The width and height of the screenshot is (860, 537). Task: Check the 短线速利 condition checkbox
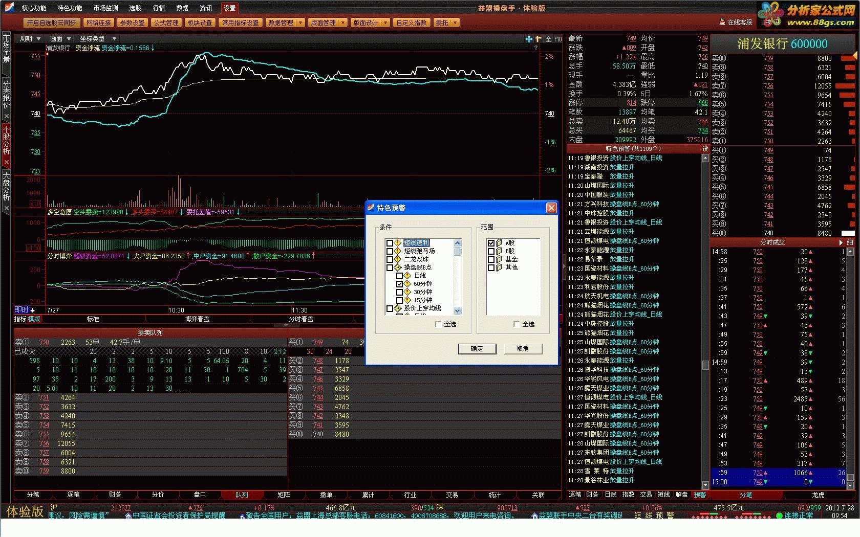click(390, 243)
